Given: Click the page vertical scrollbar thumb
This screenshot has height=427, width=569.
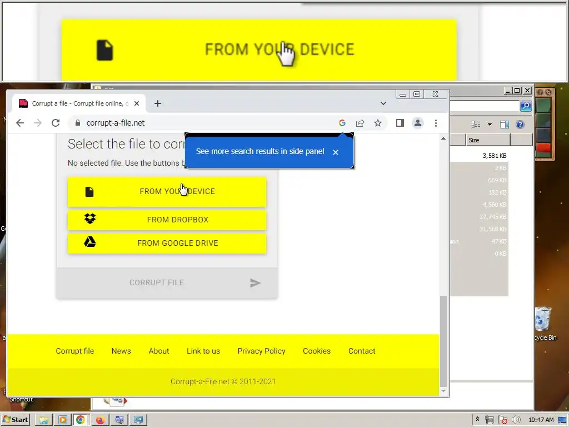Looking at the screenshot, I should [443, 341].
